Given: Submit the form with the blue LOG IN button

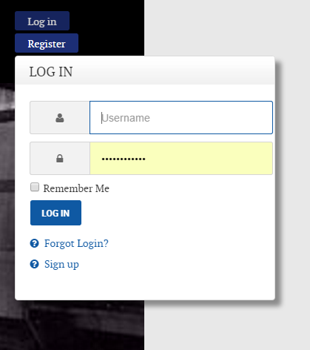Looking at the screenshot, I should tap(55, 213).
